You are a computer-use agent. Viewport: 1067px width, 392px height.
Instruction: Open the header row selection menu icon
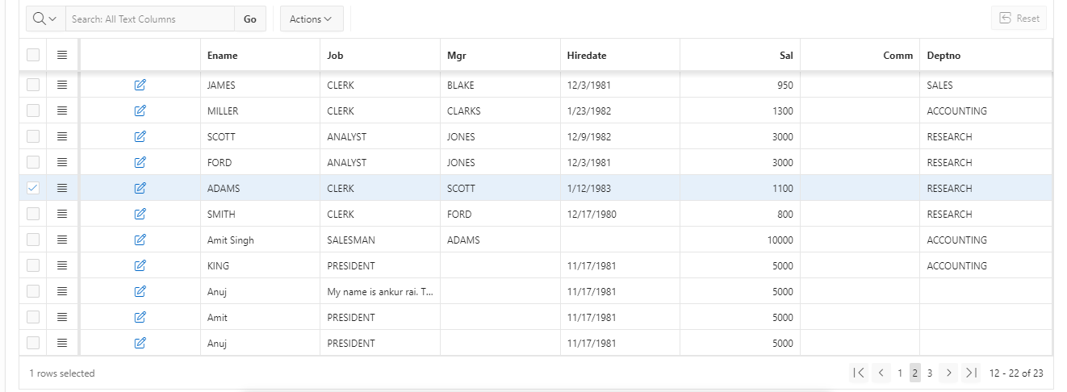click(62, 55)
